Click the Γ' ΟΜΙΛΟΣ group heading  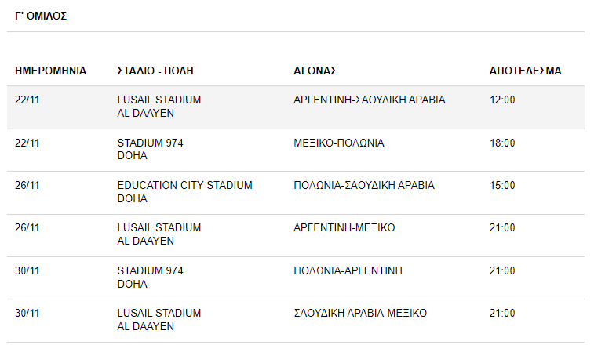(x=41, y=16)
